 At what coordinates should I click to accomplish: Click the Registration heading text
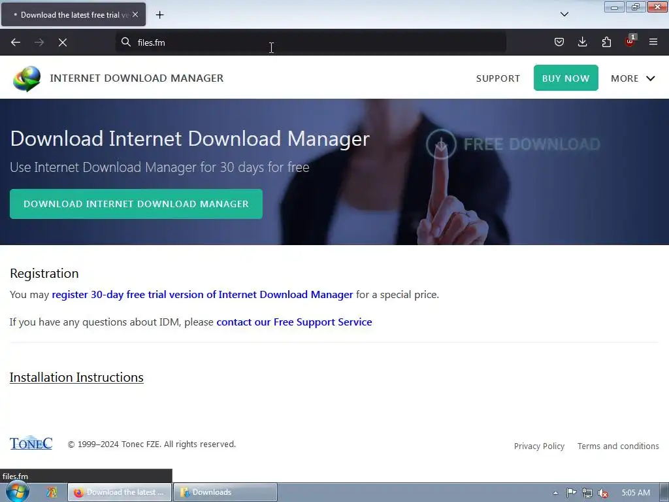44,273
